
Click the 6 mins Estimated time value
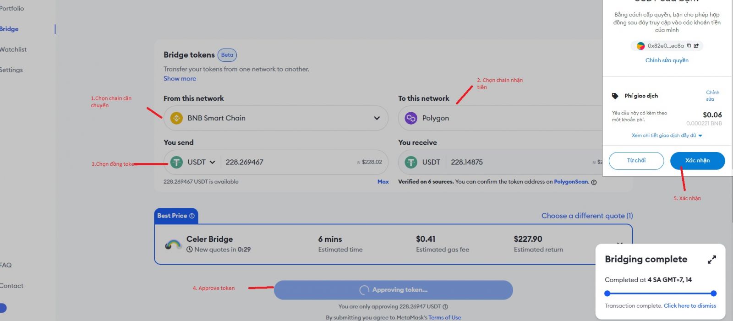click(330, 239)
